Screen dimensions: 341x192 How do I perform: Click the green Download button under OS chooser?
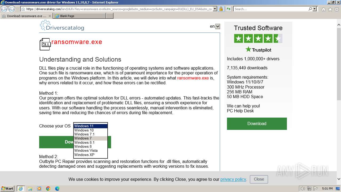(x=56, y=142)
